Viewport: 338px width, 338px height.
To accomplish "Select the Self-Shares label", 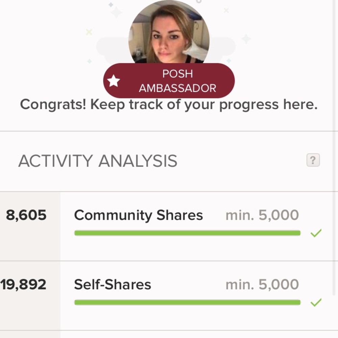I will coord(113,285).
